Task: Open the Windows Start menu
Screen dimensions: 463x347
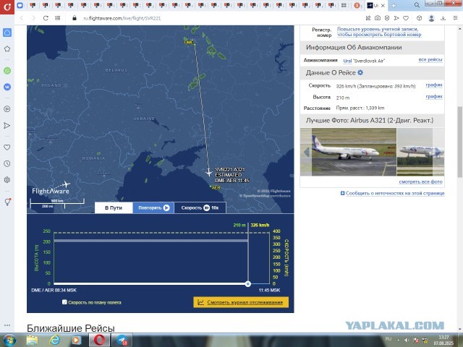Action: 9,340
